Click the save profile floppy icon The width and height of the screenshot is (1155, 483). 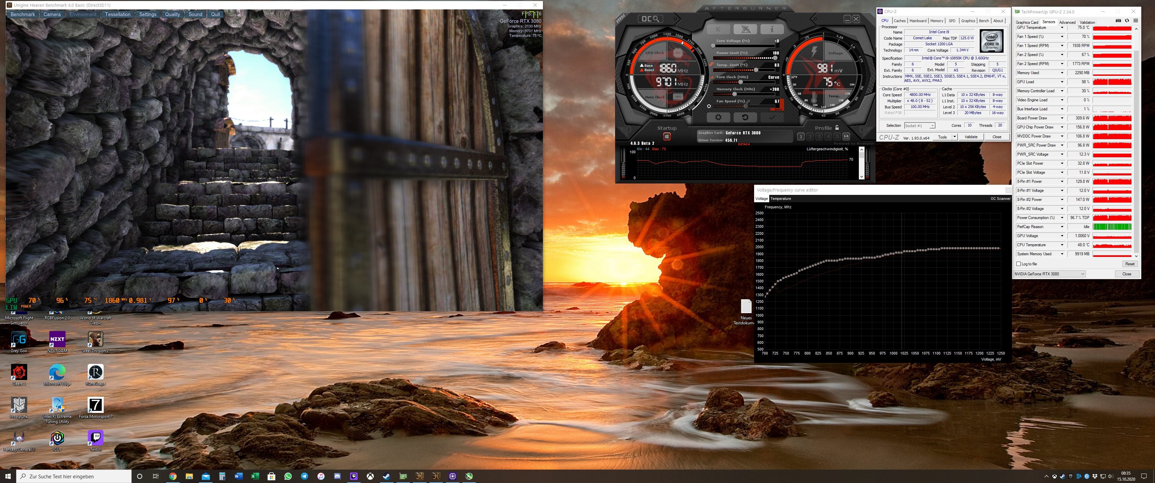coord(846,136)
